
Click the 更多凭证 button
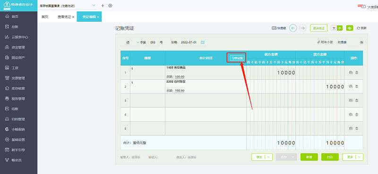tap(318, 28)
